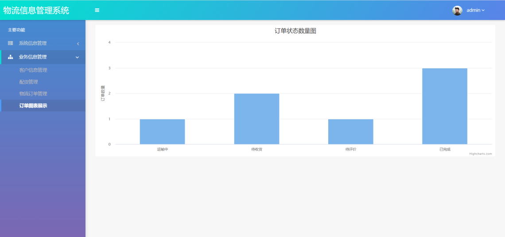Click the admin user avatar
This screenshot has height=237, width=505.
[457, 10]
